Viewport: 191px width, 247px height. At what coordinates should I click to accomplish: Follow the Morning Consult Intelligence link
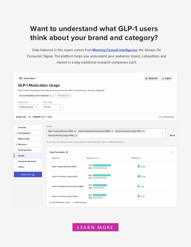click(x=115, y=50)
